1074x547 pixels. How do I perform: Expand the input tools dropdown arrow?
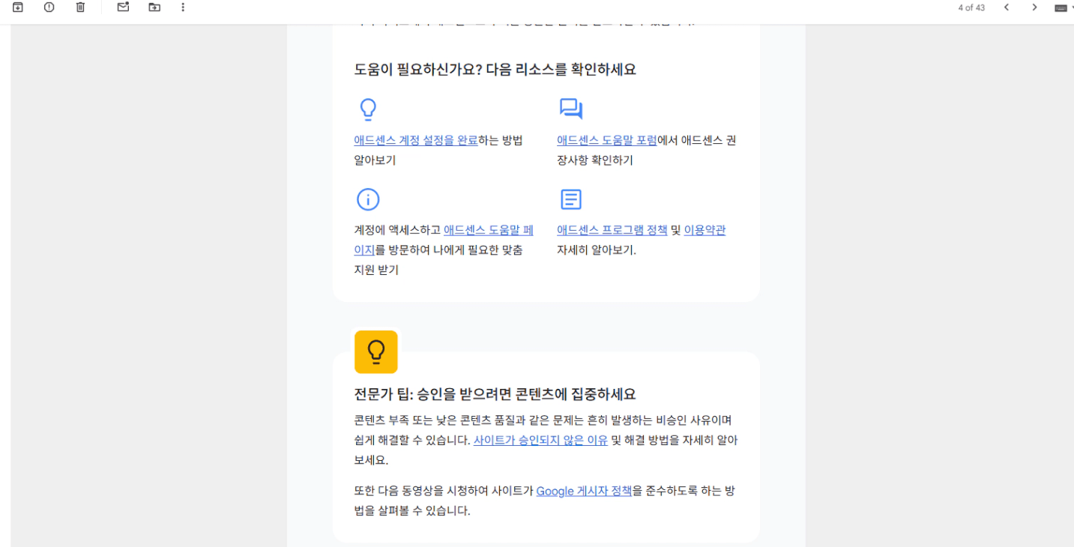(x=1072, y=8)
